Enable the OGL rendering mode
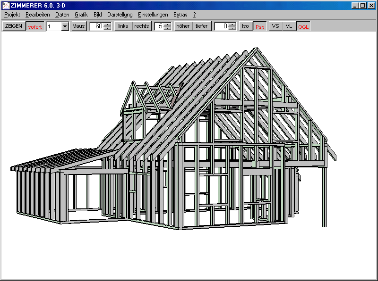Image resolution: width=378 pixels, height=281 pixels. click(x=303, y=27)
